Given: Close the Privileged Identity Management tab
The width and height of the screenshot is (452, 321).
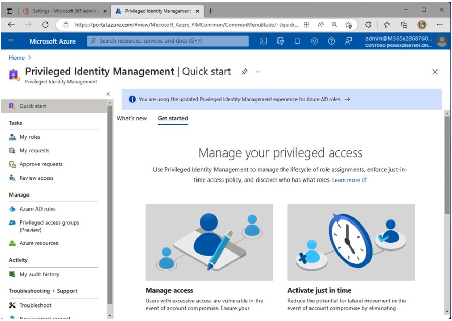Looking at the screenshot, I should point(197,11).
